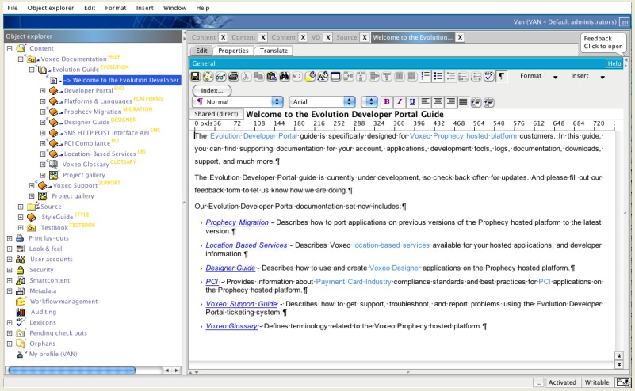Viewport: 635px width, 391px height.
Task: Click the User accounts people icon
Action: 21,259
